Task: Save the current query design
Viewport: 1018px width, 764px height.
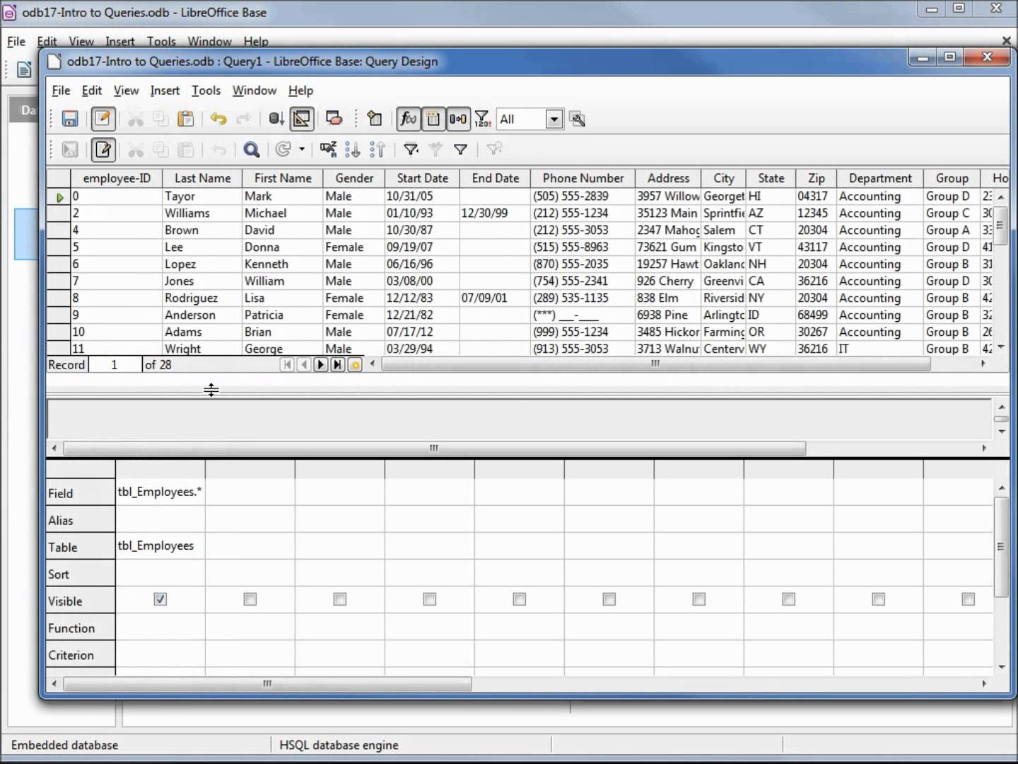Action: tap(69, 119)
